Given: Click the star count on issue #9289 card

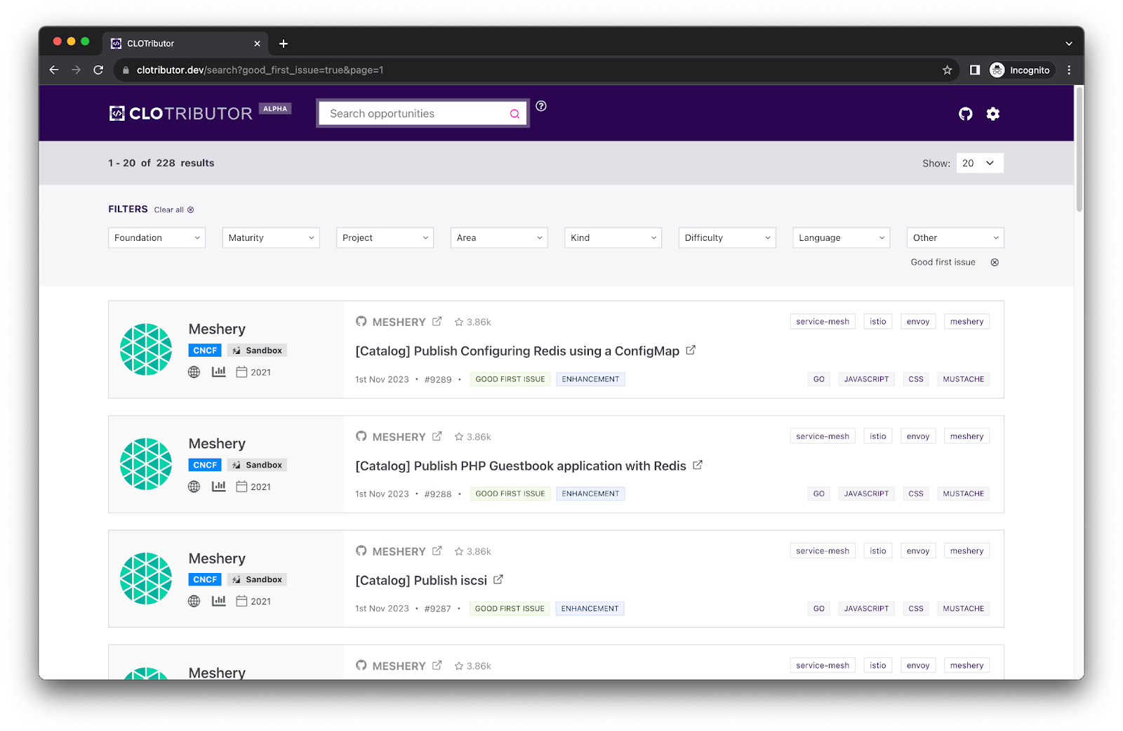Looking at the screenshot, I should point(472,322).
